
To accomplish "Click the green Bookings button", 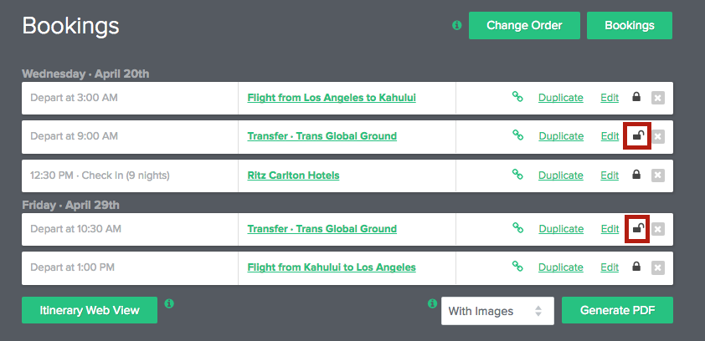I will coord(630,26).
